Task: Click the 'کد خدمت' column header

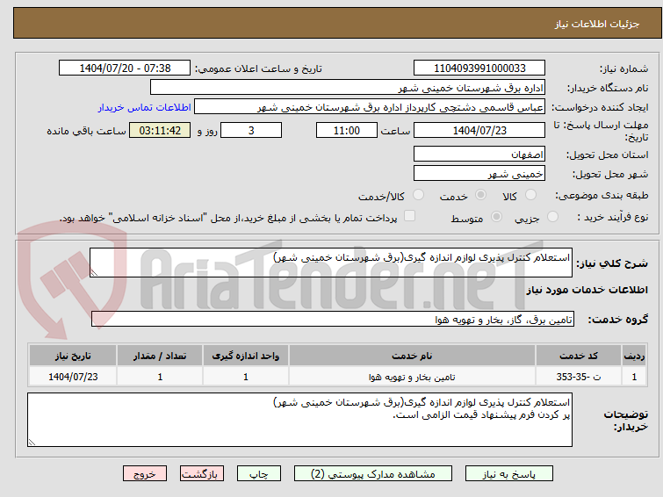Action: pos(578,356)
